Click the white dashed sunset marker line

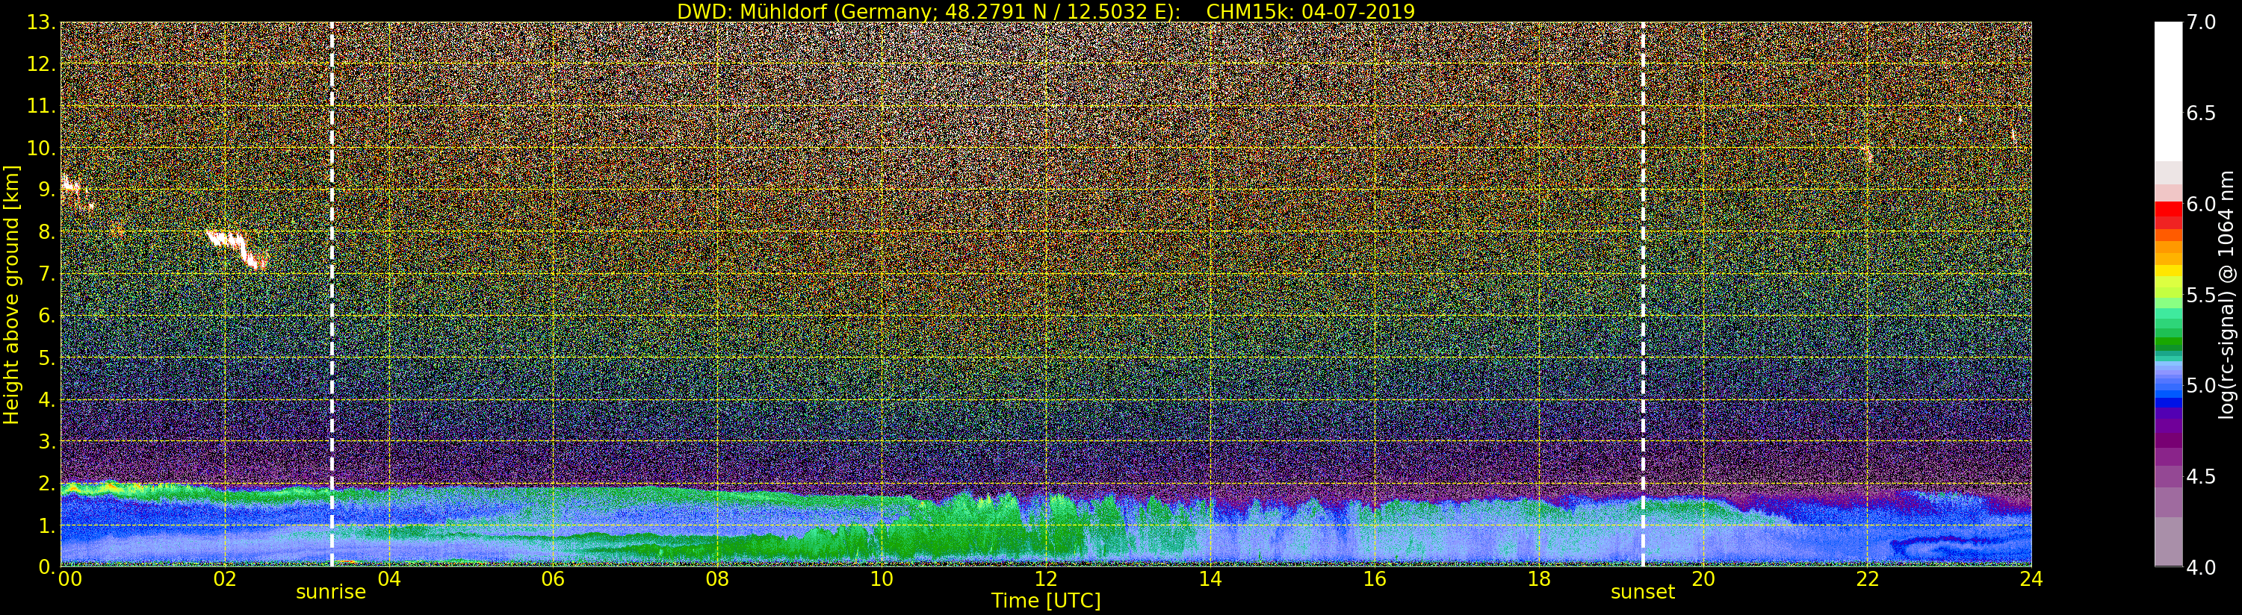(x=1642, y=294)
